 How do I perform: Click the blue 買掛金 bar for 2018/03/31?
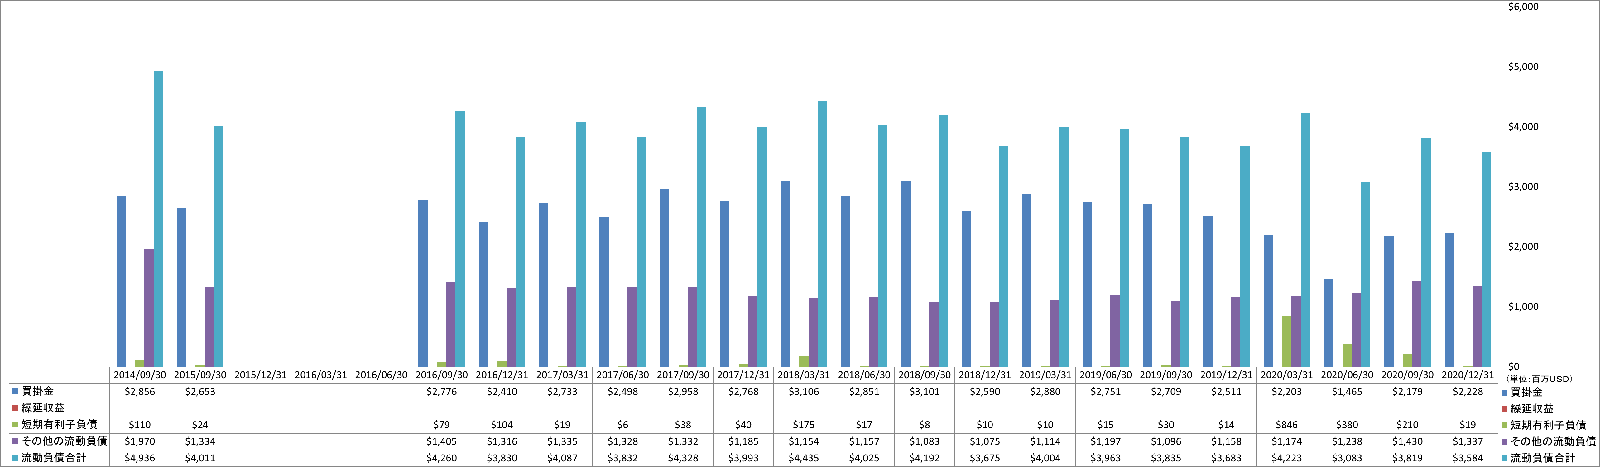785,273
